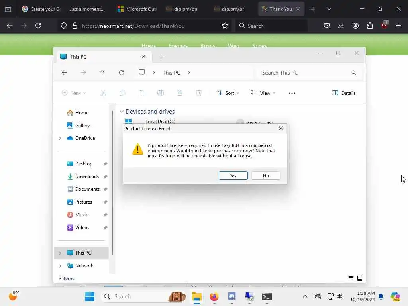Switch to the Create your G browser tab
The height and width of the screenshot is (306, 408).
point(41,9)
